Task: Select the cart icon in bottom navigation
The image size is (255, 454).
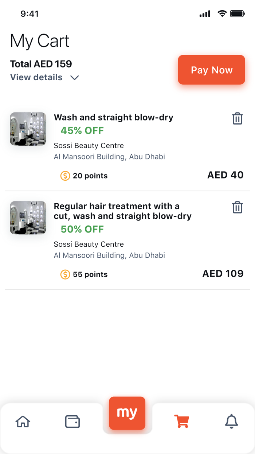Action: tap(181, 421)
